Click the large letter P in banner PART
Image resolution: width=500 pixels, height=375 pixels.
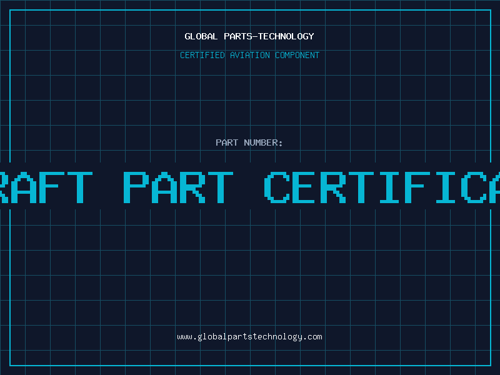point(136,186)
